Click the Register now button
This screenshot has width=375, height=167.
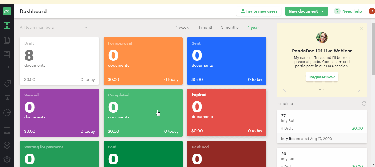322,77
